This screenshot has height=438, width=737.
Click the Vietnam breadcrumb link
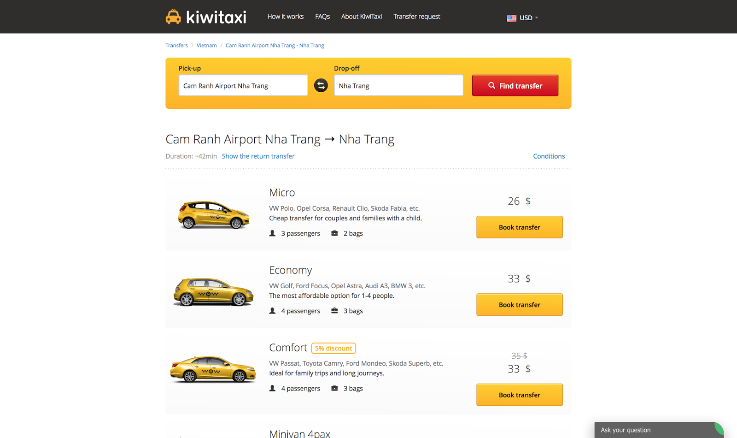(x=206, y=45)
